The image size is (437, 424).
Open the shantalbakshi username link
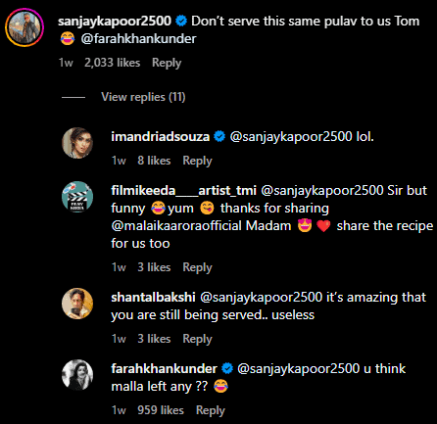click(153, 298)
